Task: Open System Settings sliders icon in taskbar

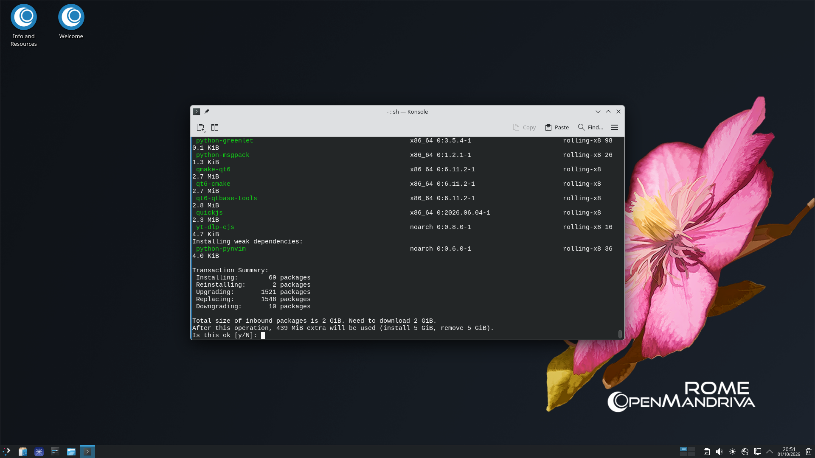Action: click(x=55, y=452)
